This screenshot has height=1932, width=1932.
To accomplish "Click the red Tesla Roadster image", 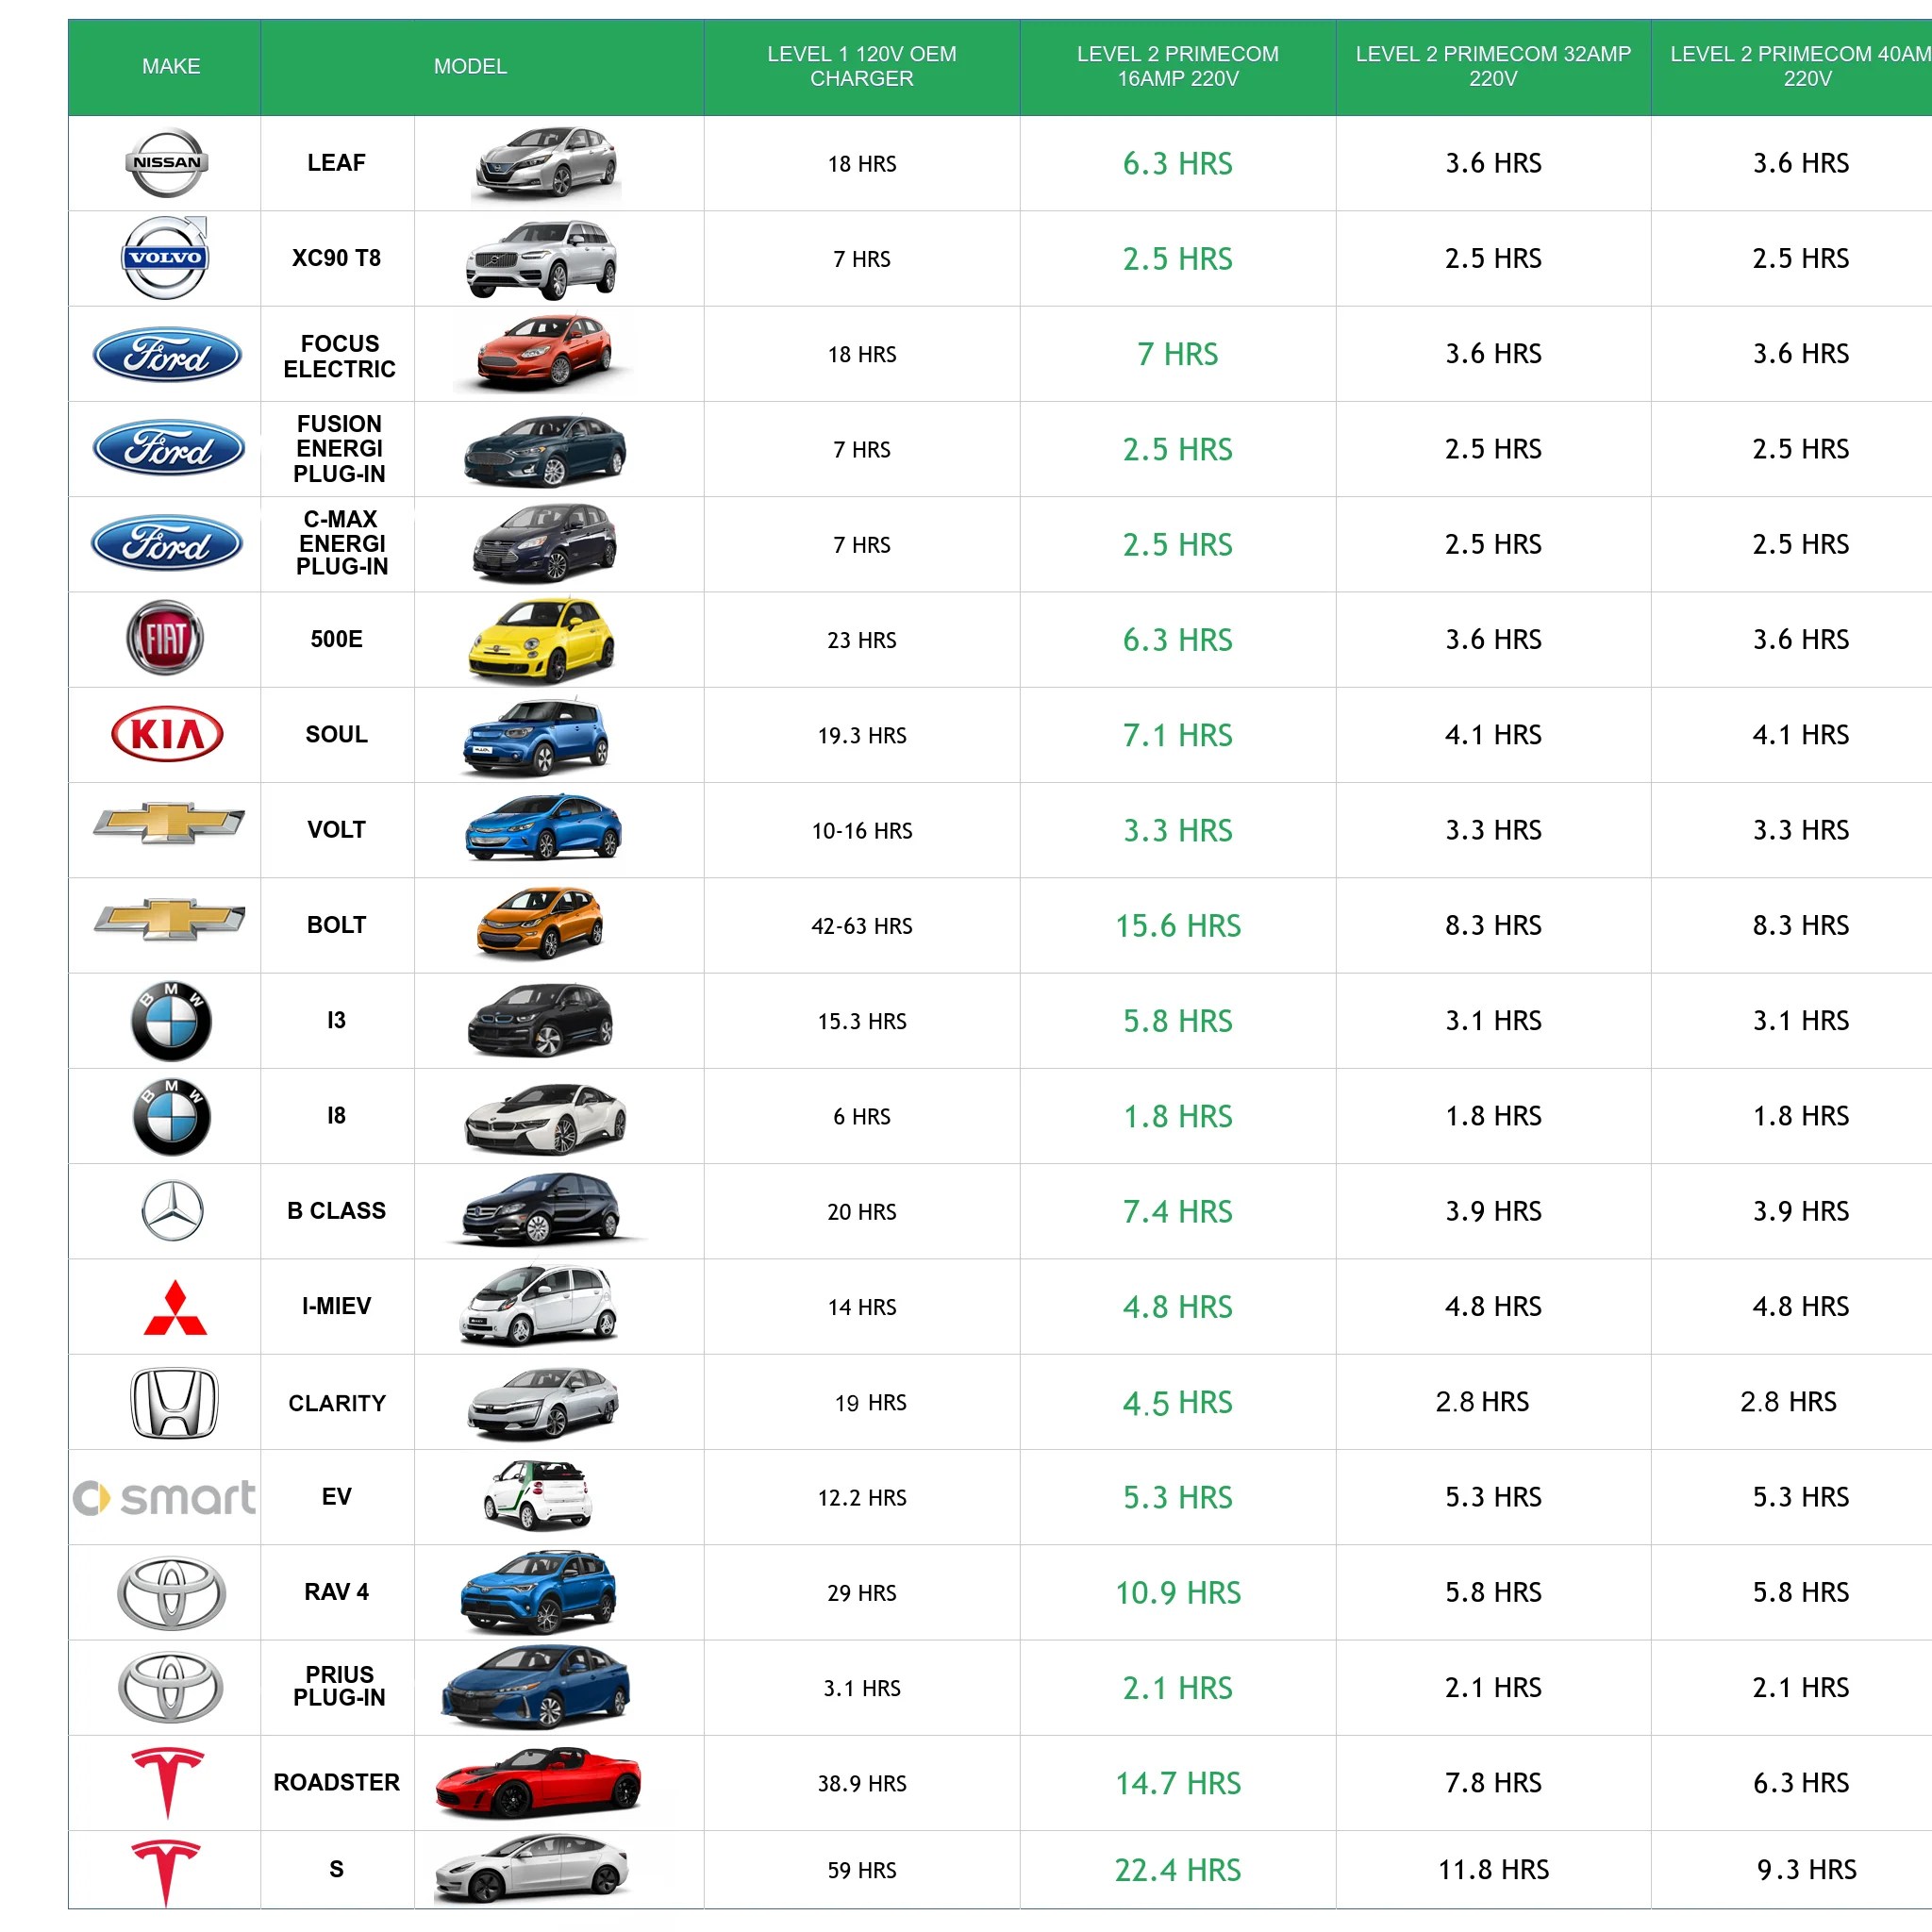I will tap(538, 1782).
